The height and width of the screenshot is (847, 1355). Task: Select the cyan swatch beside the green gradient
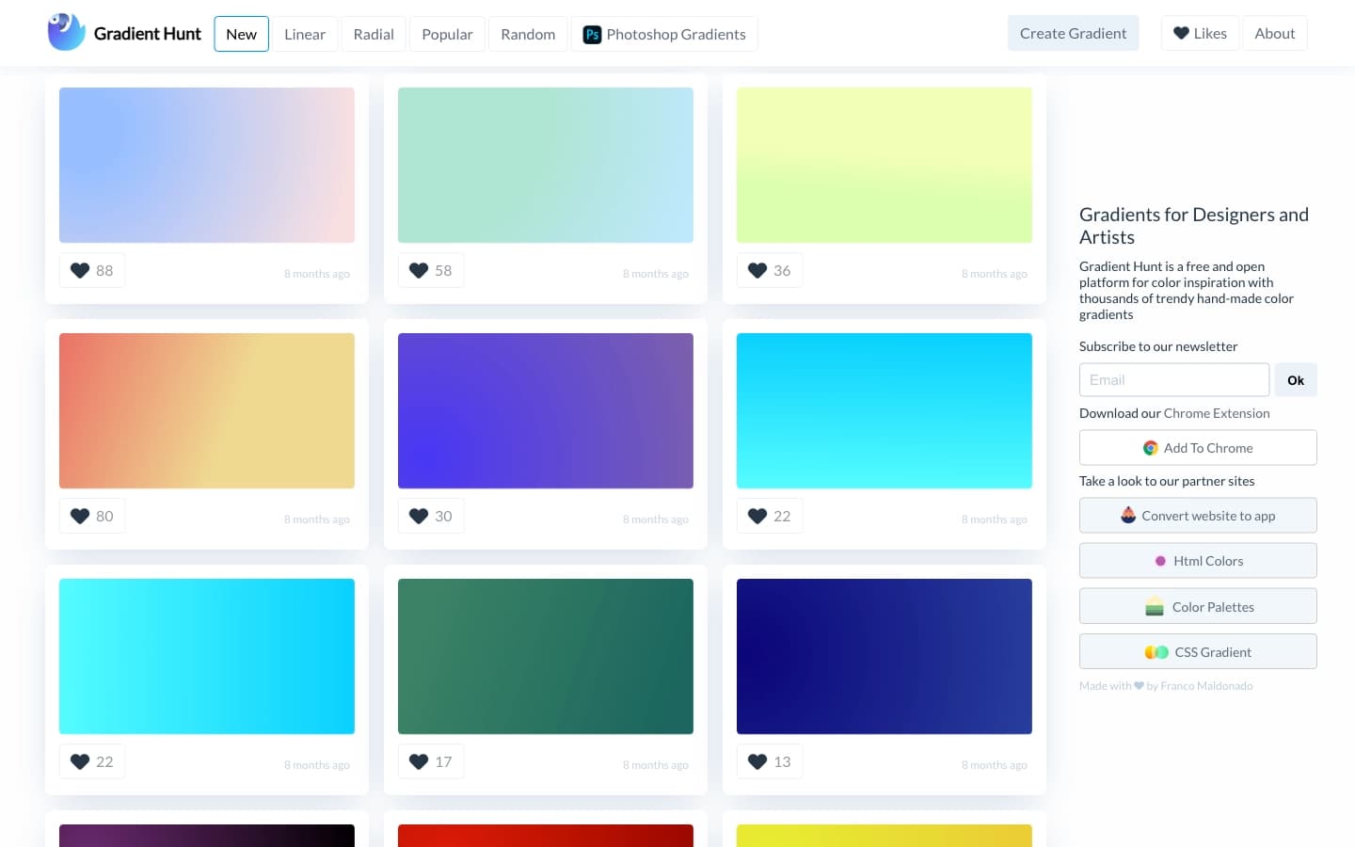pos(207,656)
